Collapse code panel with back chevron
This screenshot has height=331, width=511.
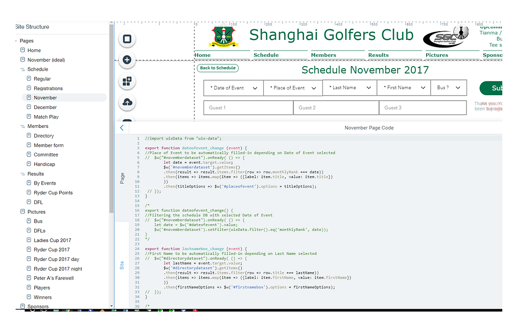pos(122,127)
